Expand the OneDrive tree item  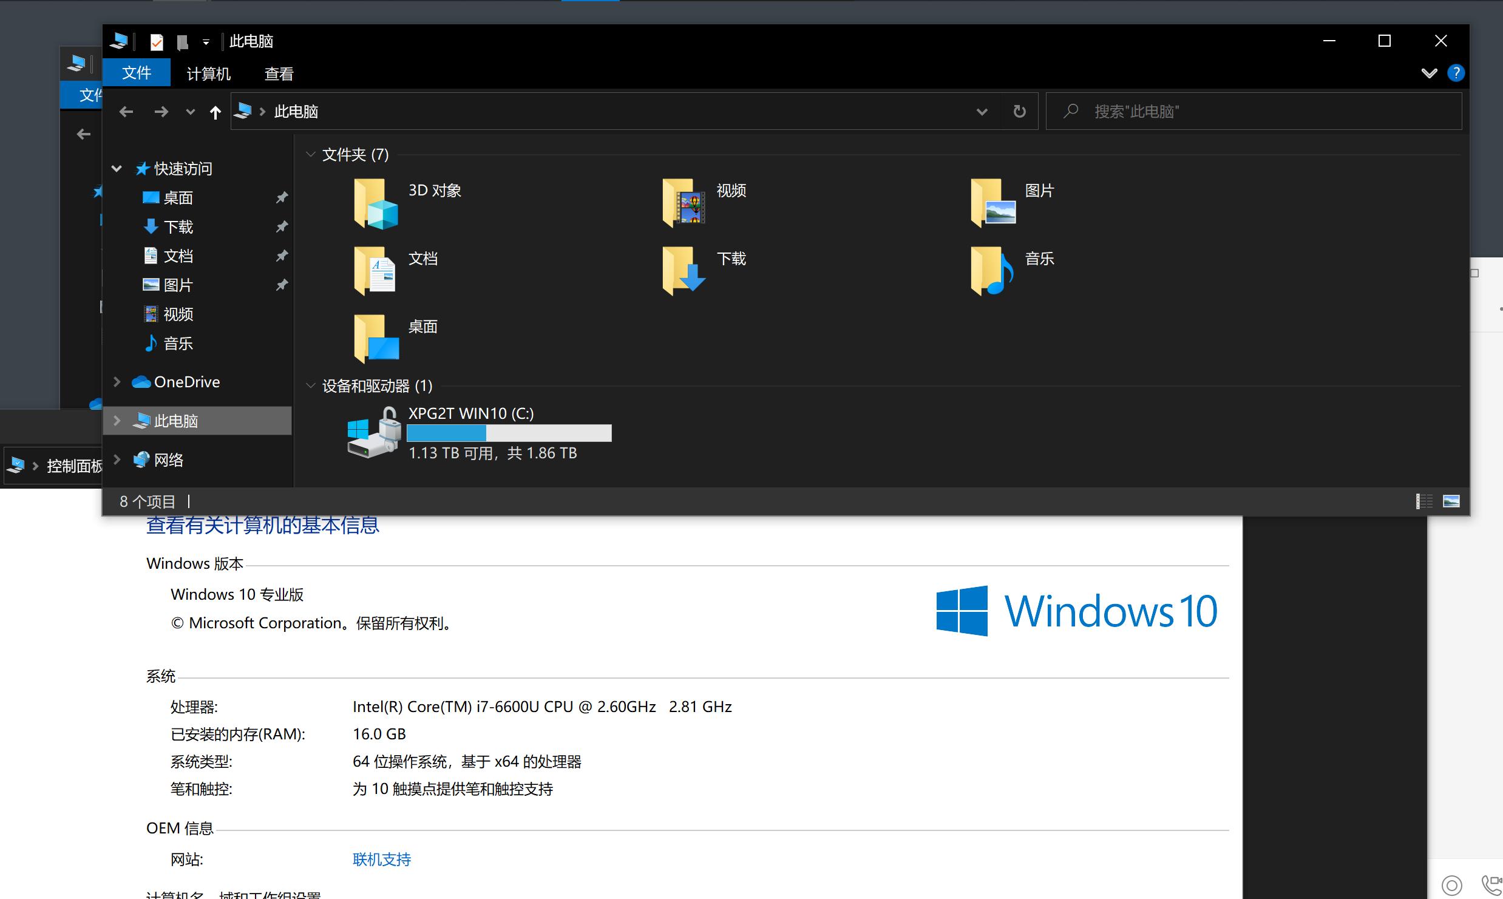117,381
